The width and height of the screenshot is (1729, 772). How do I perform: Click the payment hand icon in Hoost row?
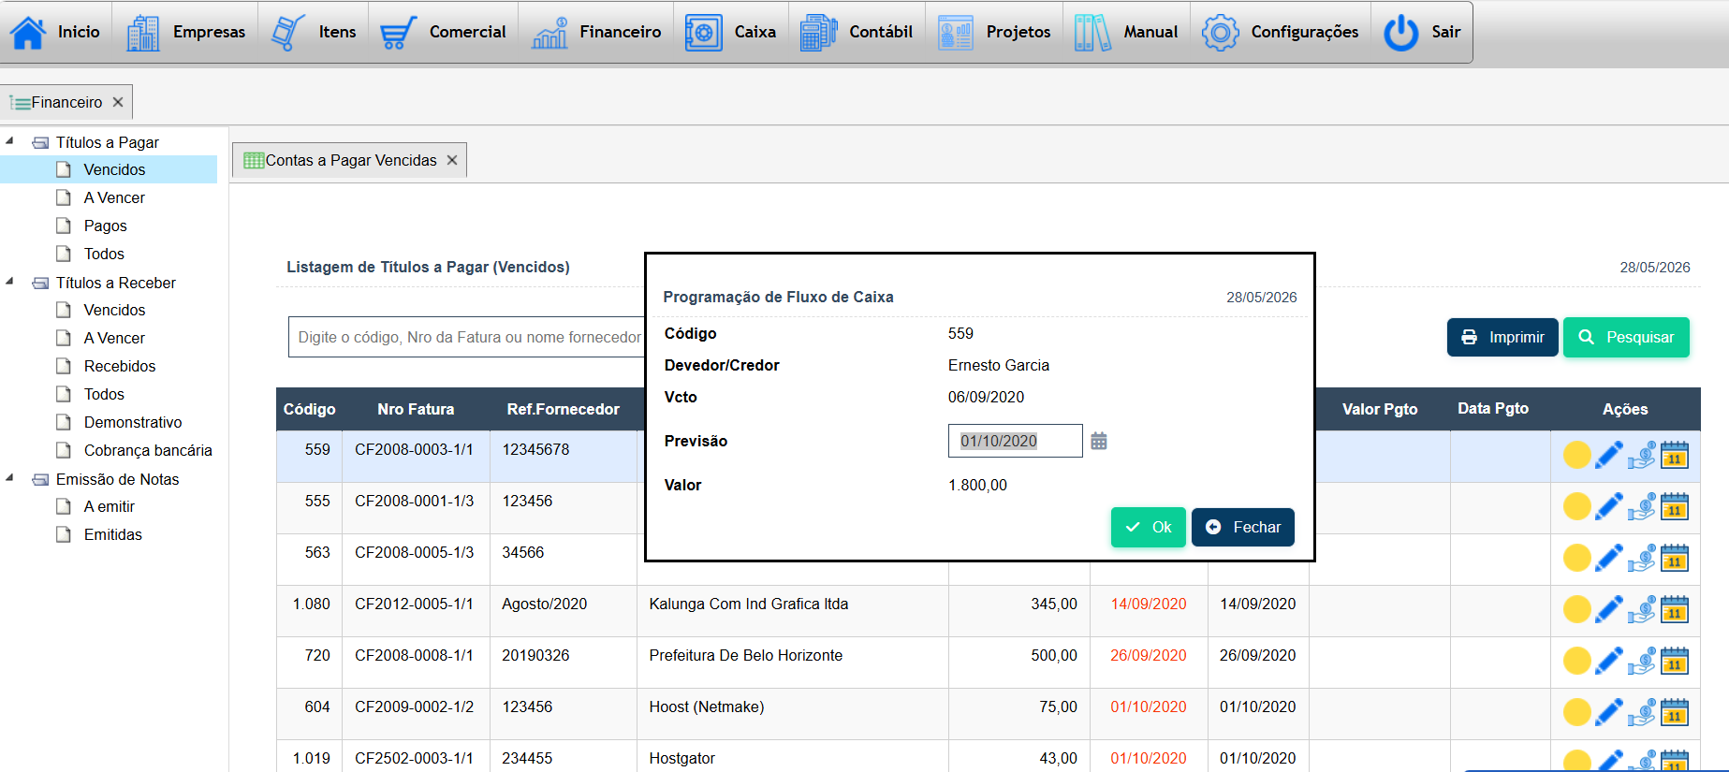point(1641,713)
